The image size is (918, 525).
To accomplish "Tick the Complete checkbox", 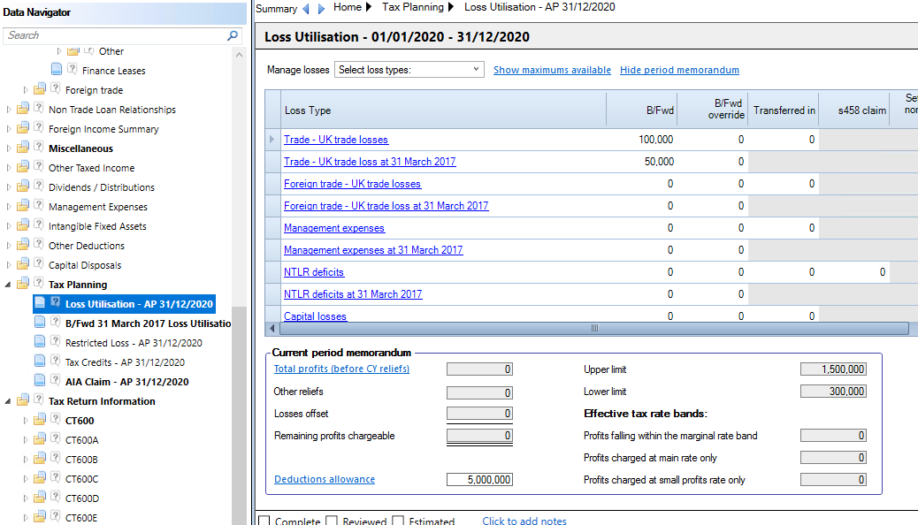I will click(264, 521).
